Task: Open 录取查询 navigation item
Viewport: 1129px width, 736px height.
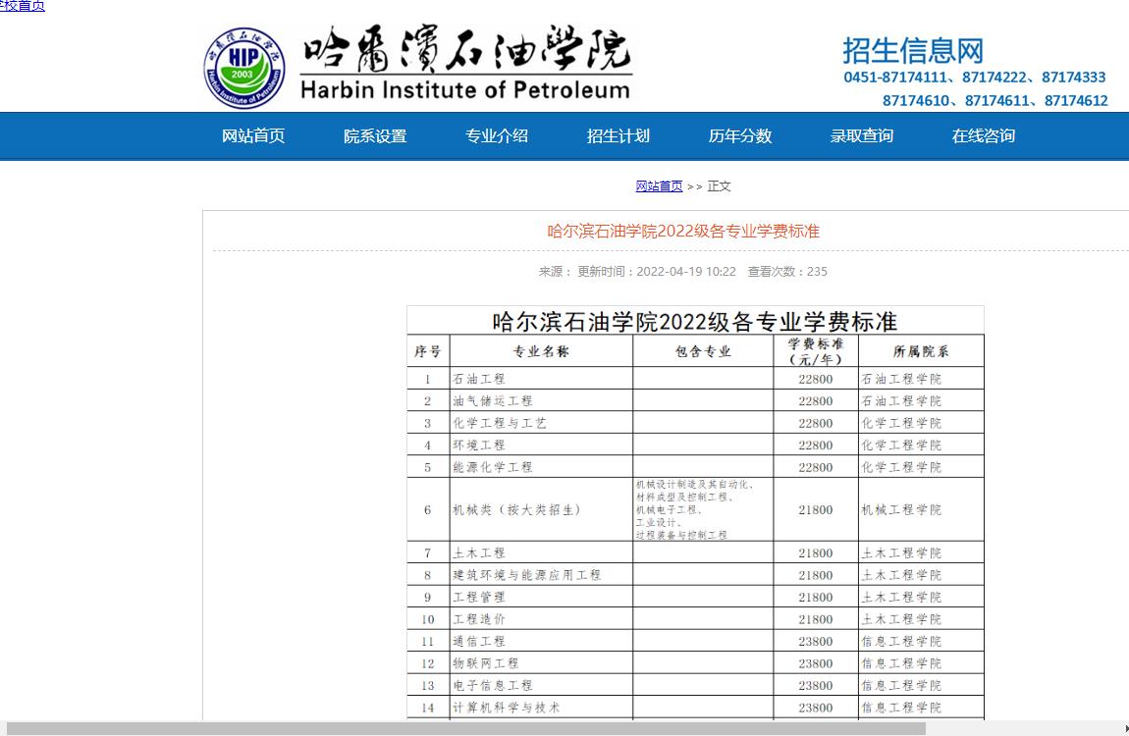Action: 861,136
